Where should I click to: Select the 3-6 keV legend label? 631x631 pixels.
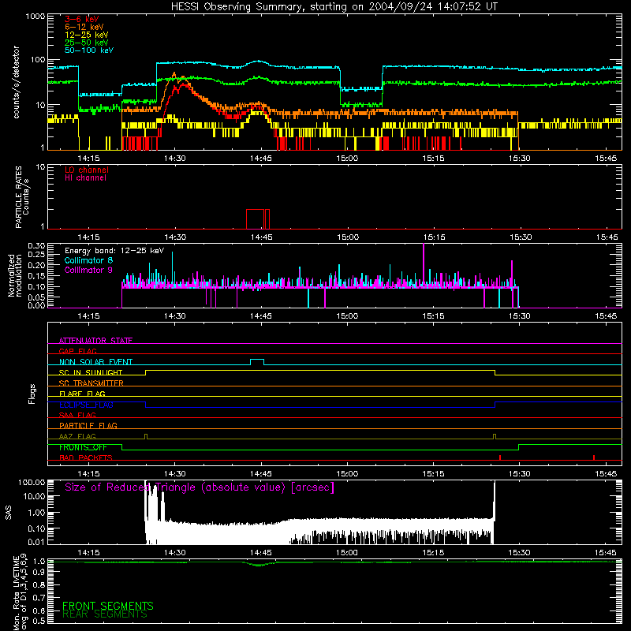click(x=82, y=19)
